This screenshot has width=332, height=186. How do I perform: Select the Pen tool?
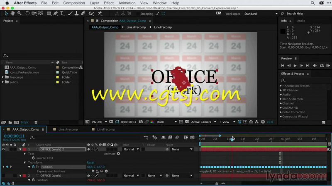[x=56, y=14]
